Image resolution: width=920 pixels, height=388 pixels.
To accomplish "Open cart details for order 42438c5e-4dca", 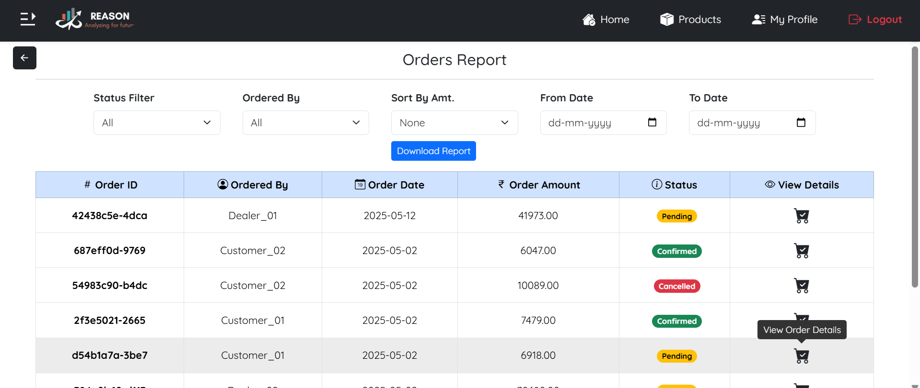I will [801, 216].
